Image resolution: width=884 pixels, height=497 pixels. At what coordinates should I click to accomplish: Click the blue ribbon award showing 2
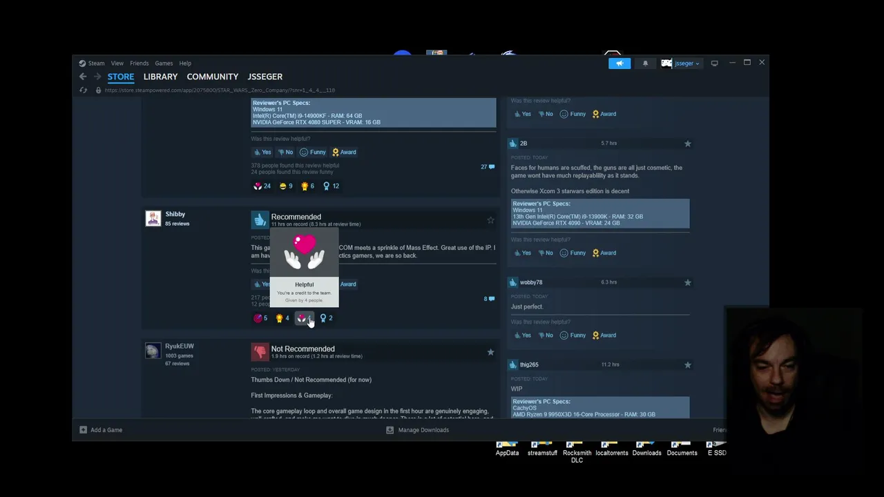coord(326,318)
